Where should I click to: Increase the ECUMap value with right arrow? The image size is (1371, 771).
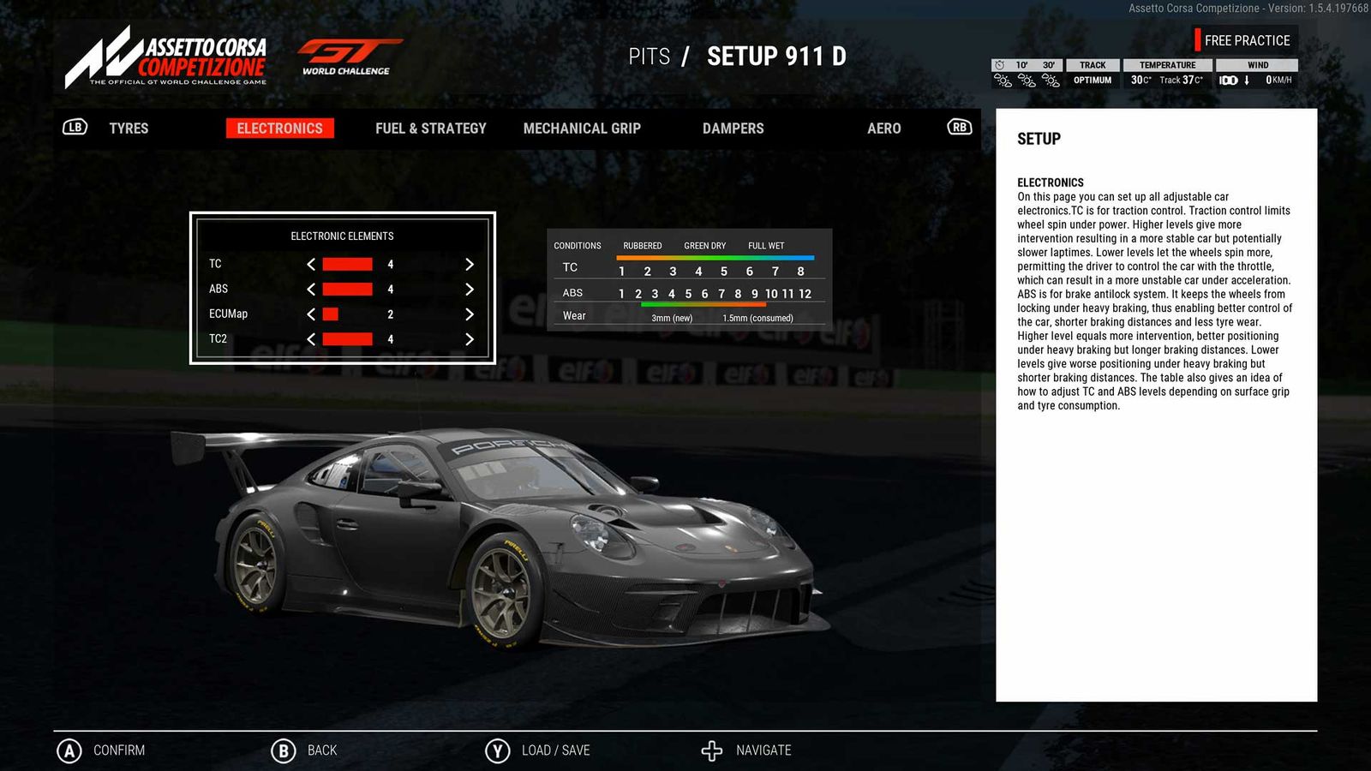pyautogui.click(x=469, y=314)
